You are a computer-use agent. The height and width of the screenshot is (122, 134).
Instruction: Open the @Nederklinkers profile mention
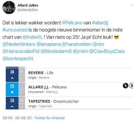click(x=19, y=44)
